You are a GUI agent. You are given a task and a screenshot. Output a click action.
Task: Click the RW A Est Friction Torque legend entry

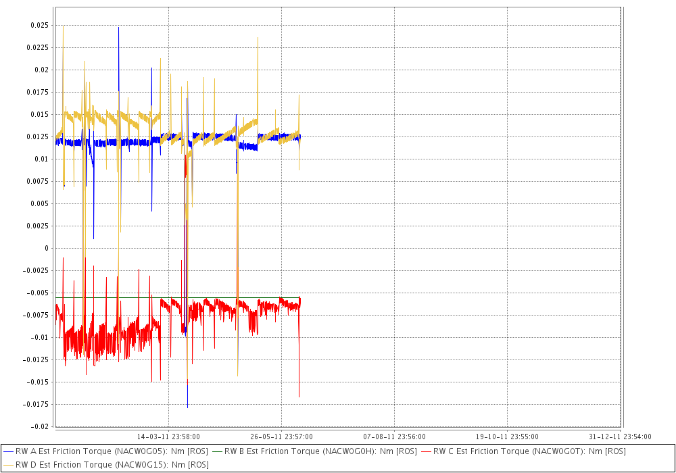click(105, 451)
